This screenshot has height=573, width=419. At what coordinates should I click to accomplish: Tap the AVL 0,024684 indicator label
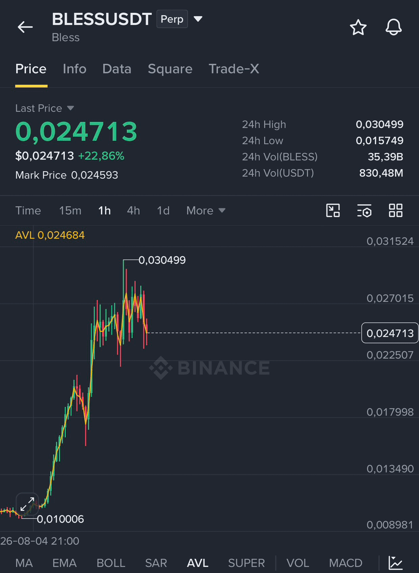[x=50, y=235]
